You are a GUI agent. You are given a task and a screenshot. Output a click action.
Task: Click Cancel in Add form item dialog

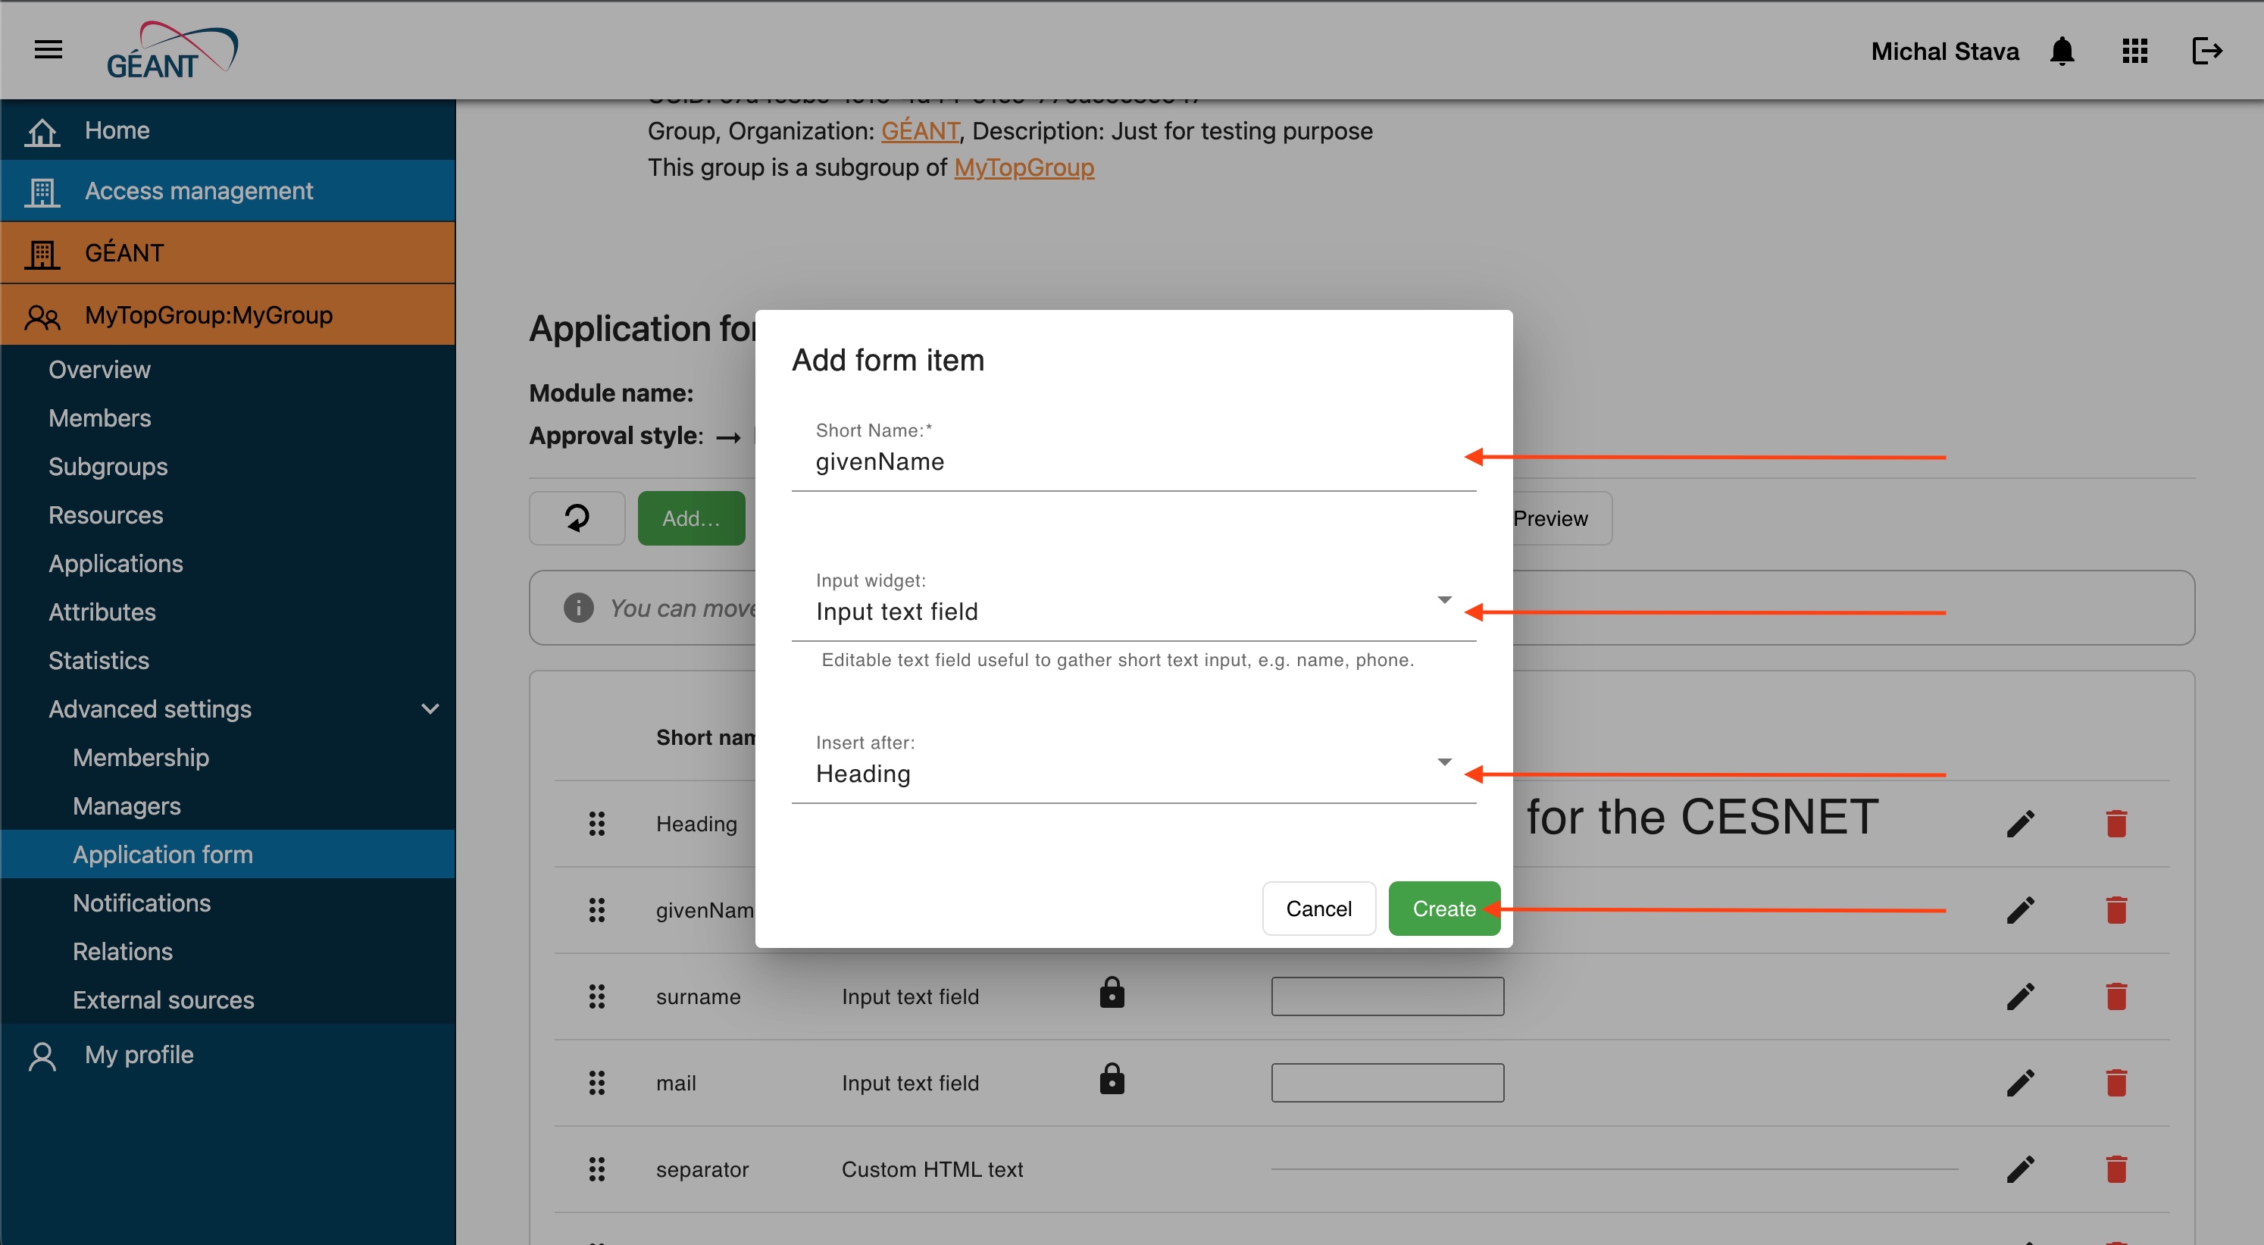(1318, 909)
